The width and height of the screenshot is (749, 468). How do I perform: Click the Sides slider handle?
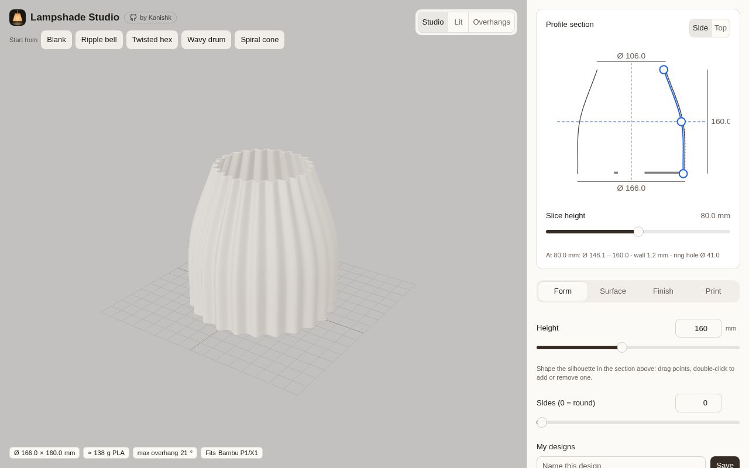click(542, 422)
